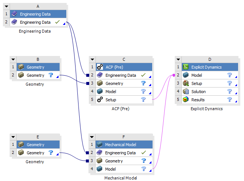Click the ACP (Pre) gears icon in system C header
244x181 pixels.
tap(100, 67)
